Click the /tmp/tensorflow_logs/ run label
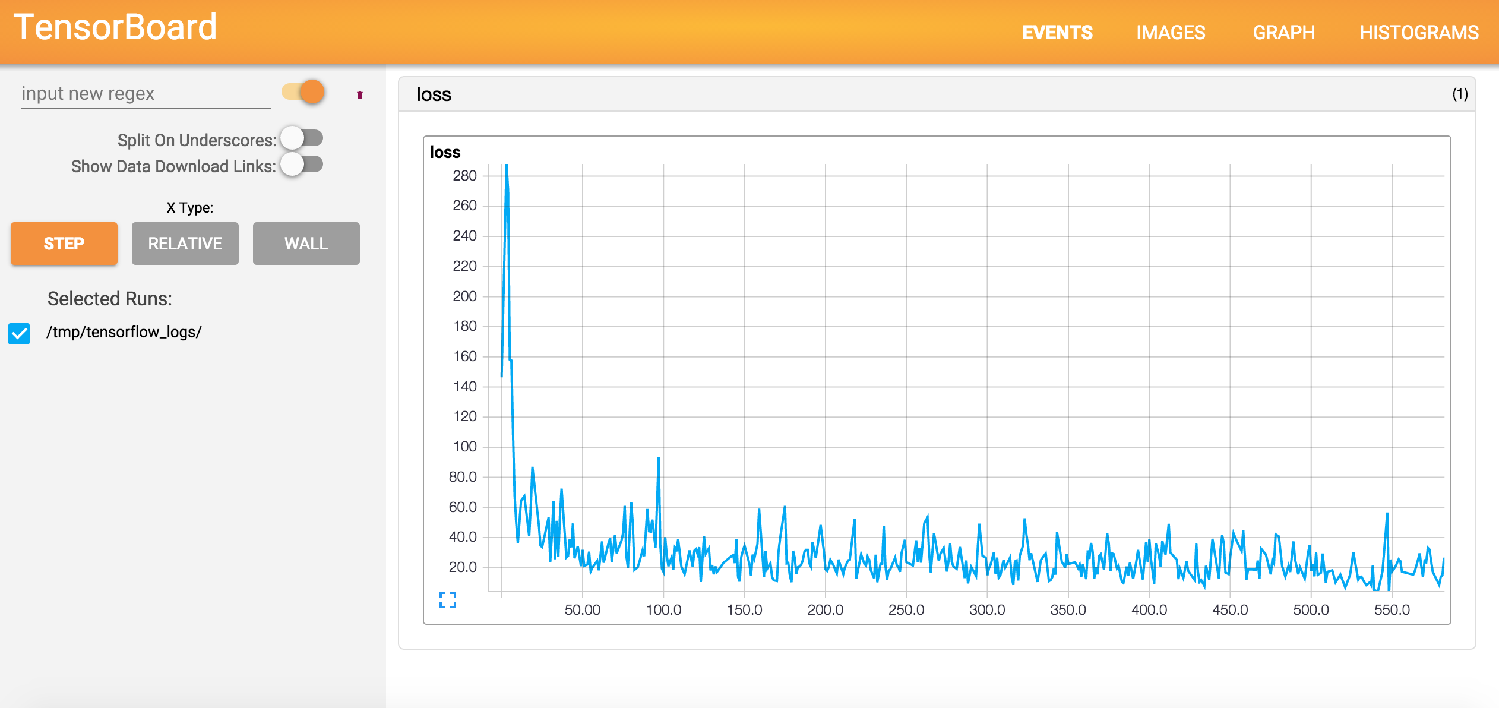This screenshot has height=708, width=1499. pos(124,332)
